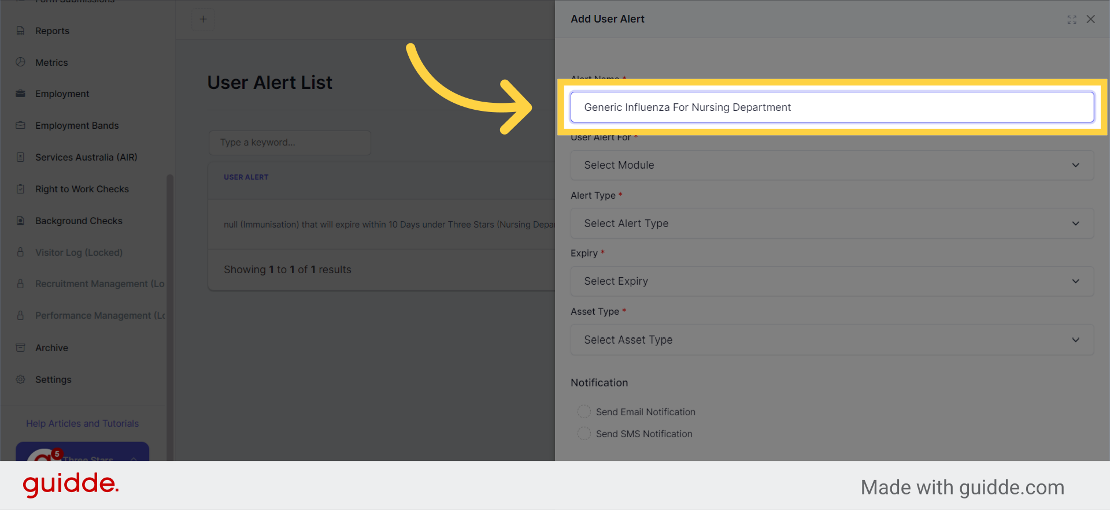
Task: Go to Right to Work Checks menu
Action: point(82,189)
